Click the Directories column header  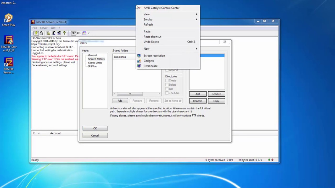[x=124, y=57]
